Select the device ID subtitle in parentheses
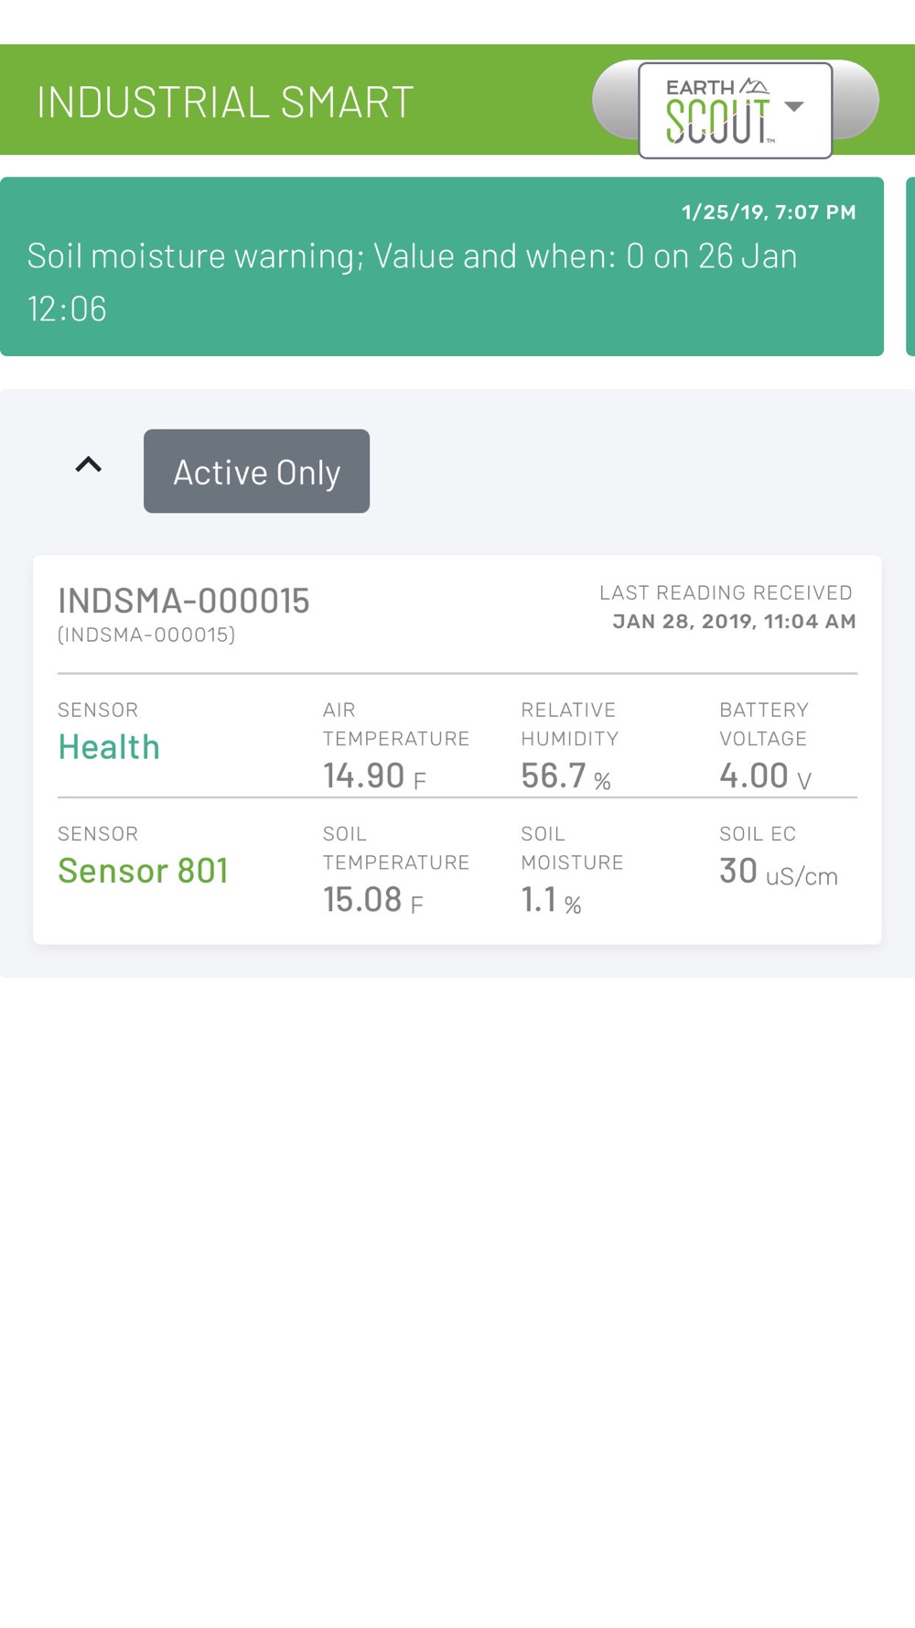Viewport: 915px width, 1628px height. point(146,635)
